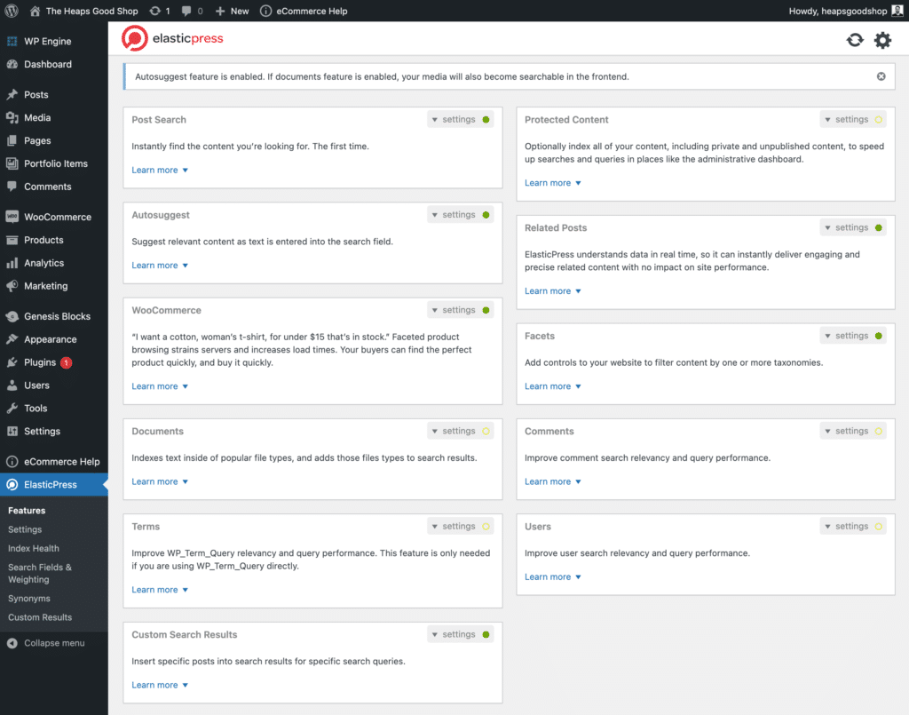
Task: Open the ElasticPress sidebar menu item
Action: pyautogui.click(x=54, y=485)
